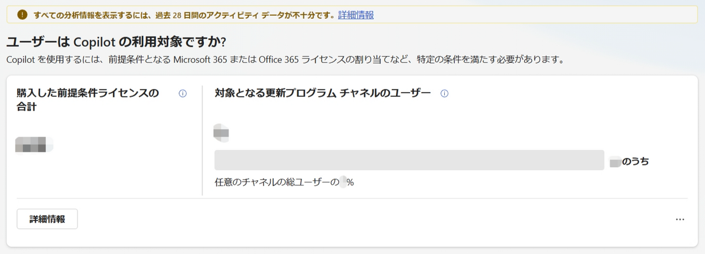
Task: Click the warning icon in yellow banner
Action: tap(22, 15)
